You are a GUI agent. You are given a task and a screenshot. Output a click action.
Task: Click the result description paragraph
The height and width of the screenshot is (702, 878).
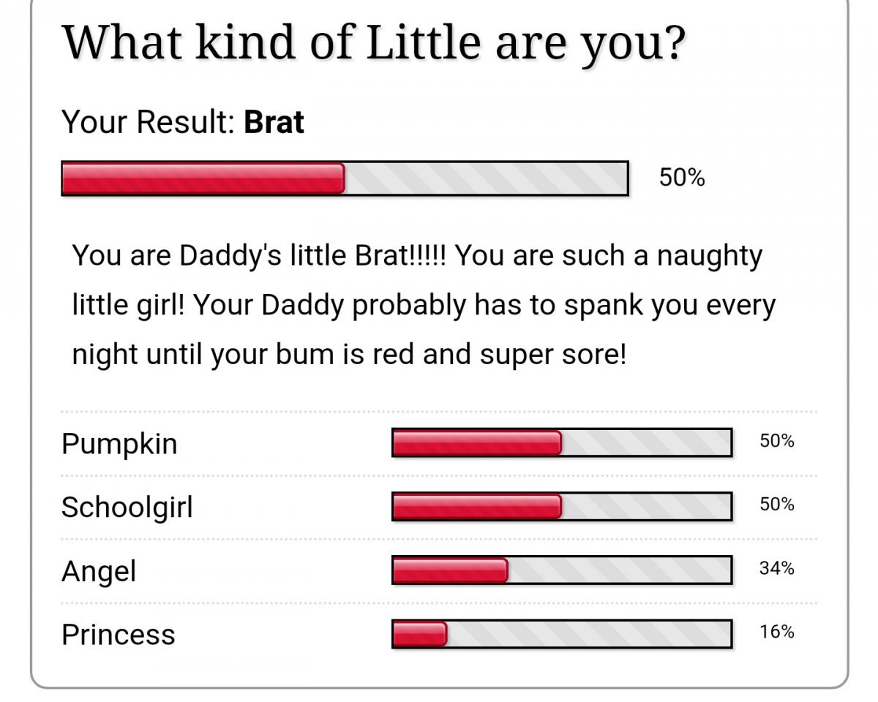(423, 306)
